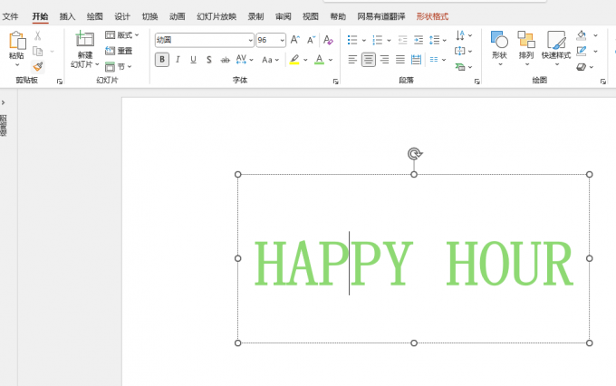Click the Increase Font Size icon
The image size is (616, 386).
pyautogui.click(x=295, y=40)
